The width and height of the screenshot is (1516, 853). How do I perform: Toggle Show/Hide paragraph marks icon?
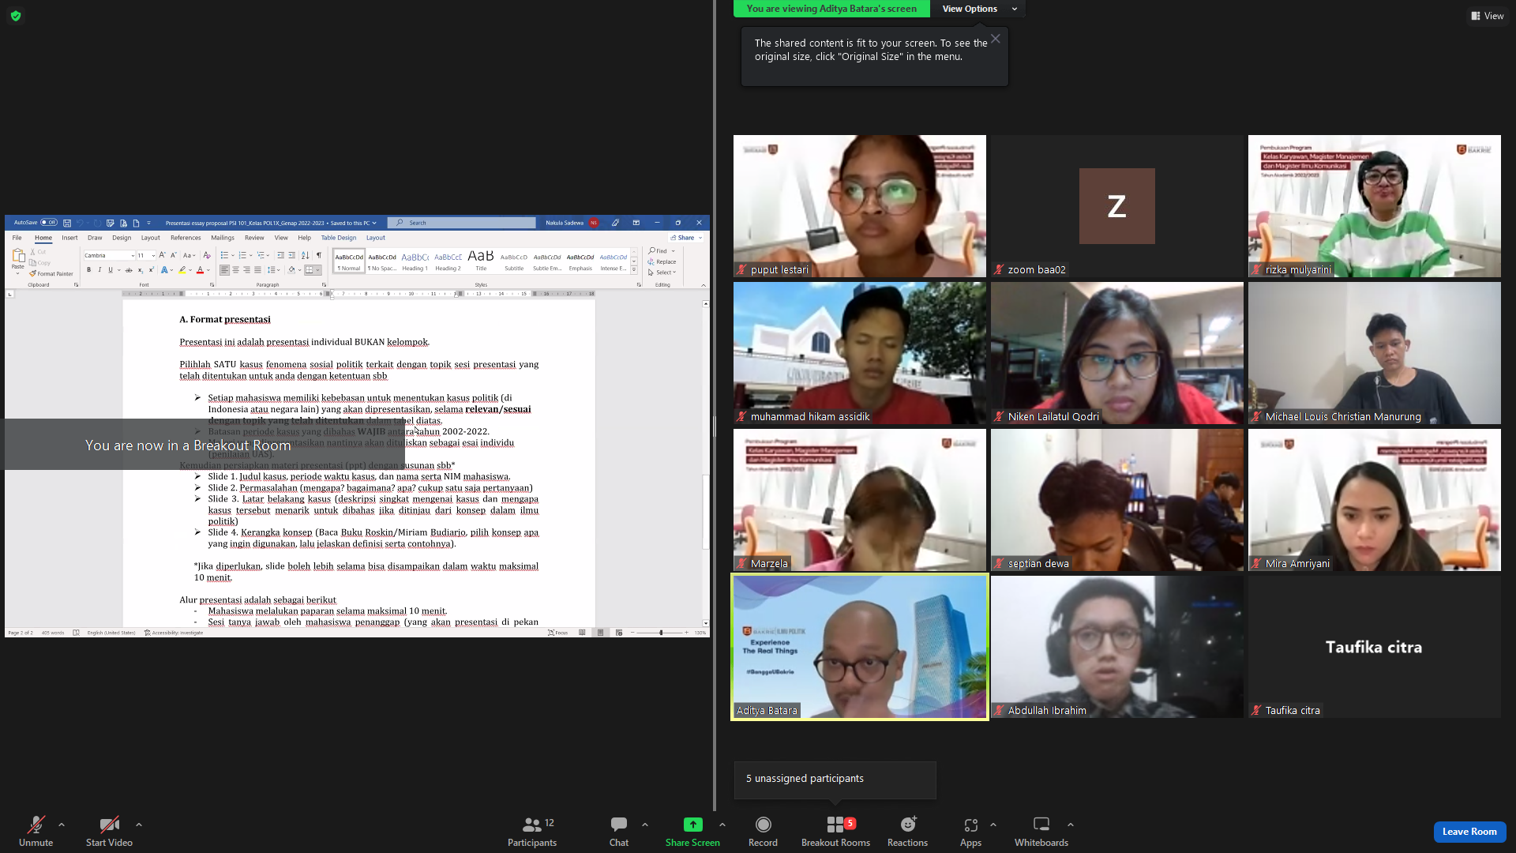tap(318, 255)
